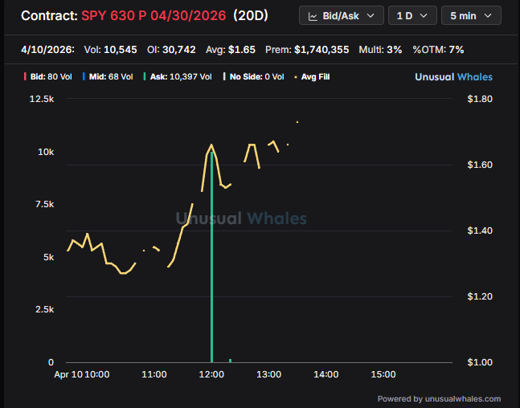Click the 12.5k volume axis label

pos(42,99)
